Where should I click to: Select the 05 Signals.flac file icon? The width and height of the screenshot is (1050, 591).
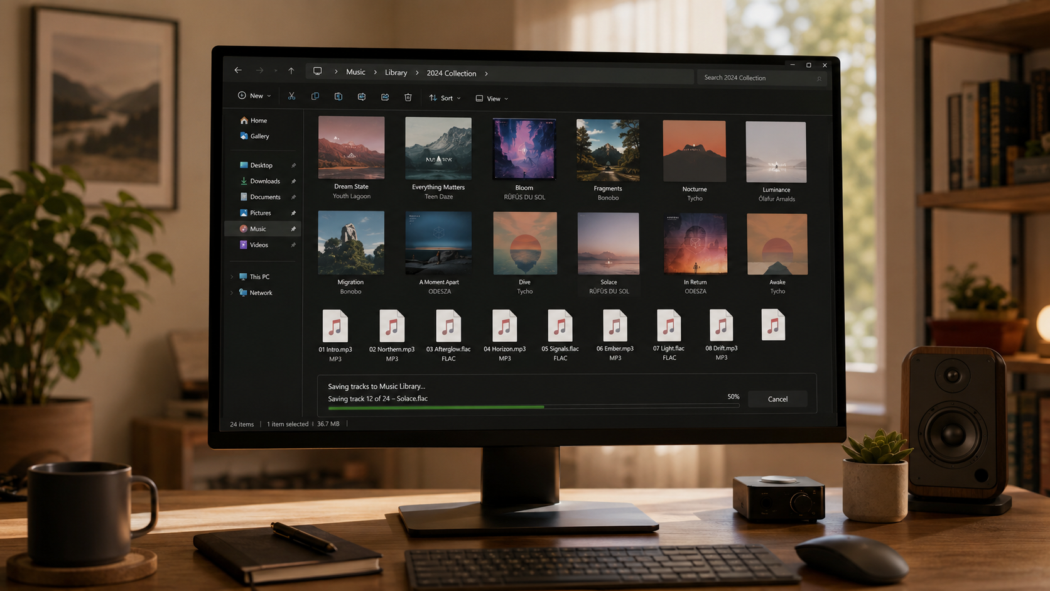pyautogui.click(x=560, y=326)
